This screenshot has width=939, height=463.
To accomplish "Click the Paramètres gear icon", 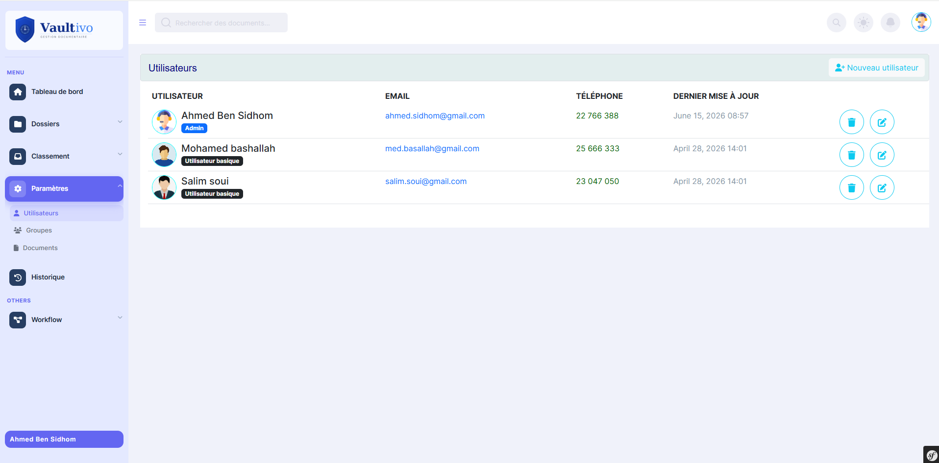I will 18,188.
